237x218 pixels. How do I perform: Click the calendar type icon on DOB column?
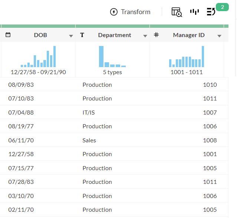coord(8,35)
